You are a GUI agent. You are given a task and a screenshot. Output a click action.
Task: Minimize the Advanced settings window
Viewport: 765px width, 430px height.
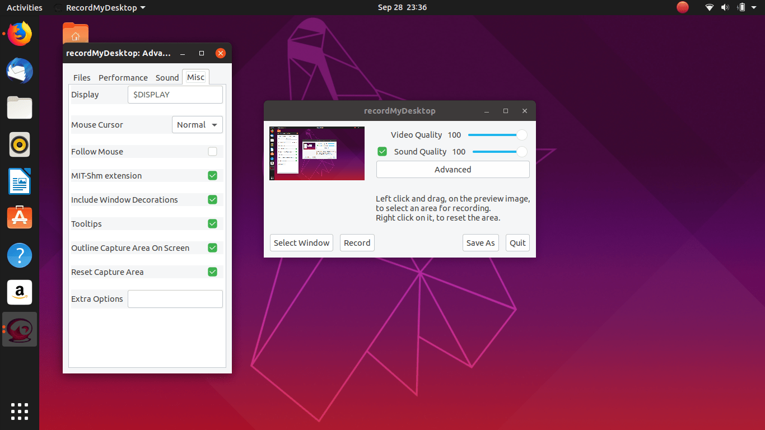183,53
